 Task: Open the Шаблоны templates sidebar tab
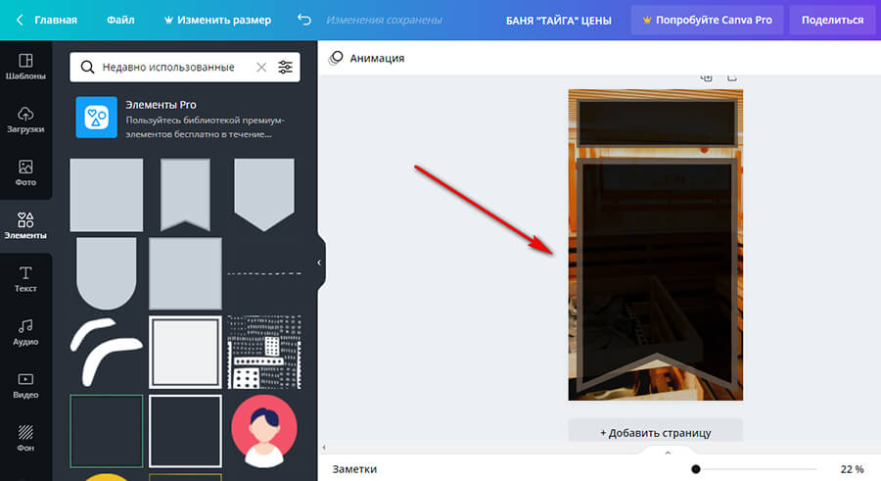tap(25, 67)
